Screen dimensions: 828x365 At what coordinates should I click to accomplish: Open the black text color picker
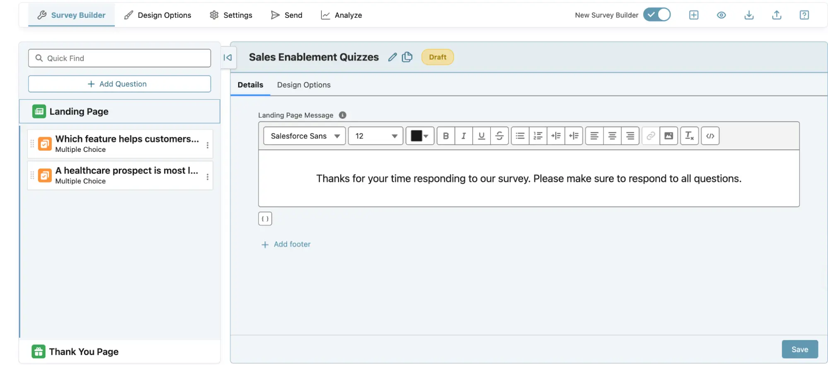click(x=420, y=136)
